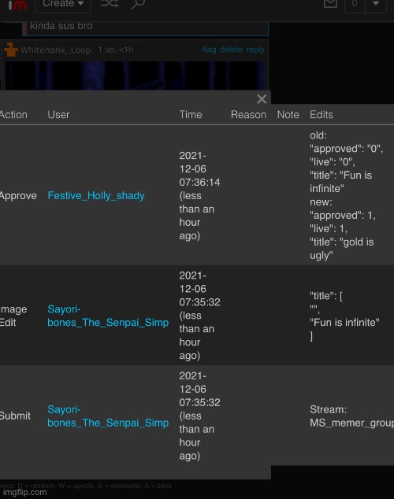Open Sayori-bones user in Submit row
Image resolution: width=394 pixels, height=499 pixels.
coord(108,416)
